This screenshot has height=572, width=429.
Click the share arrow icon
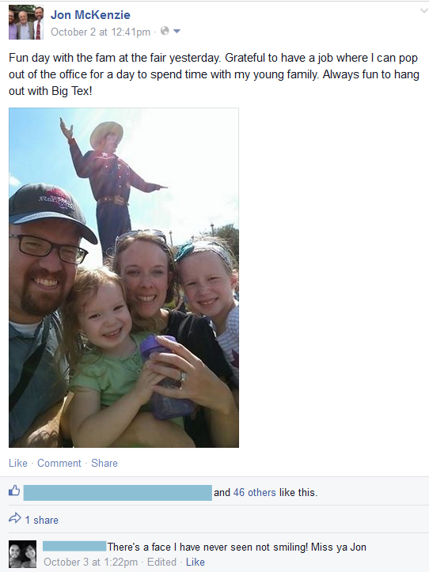click(x=15, y=518)
